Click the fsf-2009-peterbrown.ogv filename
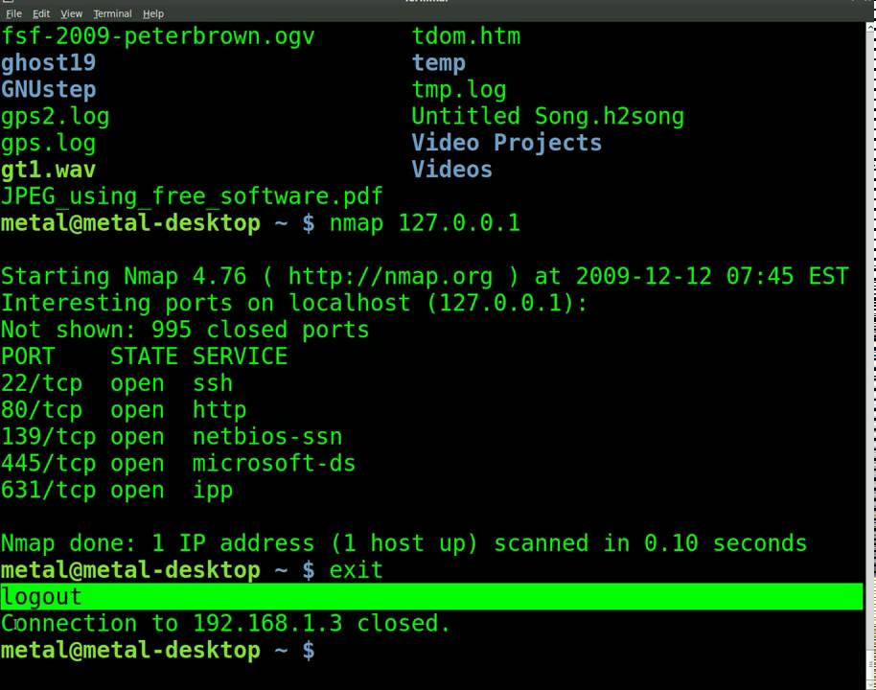Screen dimensions: 876x690 tap(157, 36)
